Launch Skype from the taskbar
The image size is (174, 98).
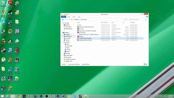click(x=75, y=96)
